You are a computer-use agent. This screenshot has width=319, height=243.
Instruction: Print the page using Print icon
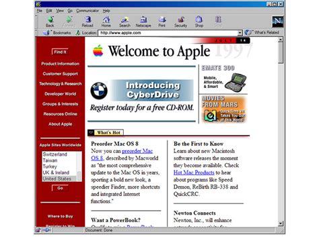[x=162, y=21]
